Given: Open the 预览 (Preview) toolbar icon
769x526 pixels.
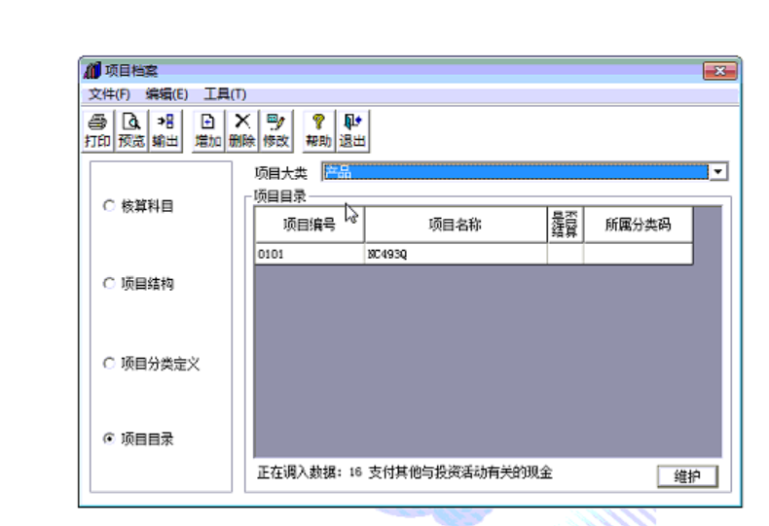Looking at the screenshot, I should [131, 130].
